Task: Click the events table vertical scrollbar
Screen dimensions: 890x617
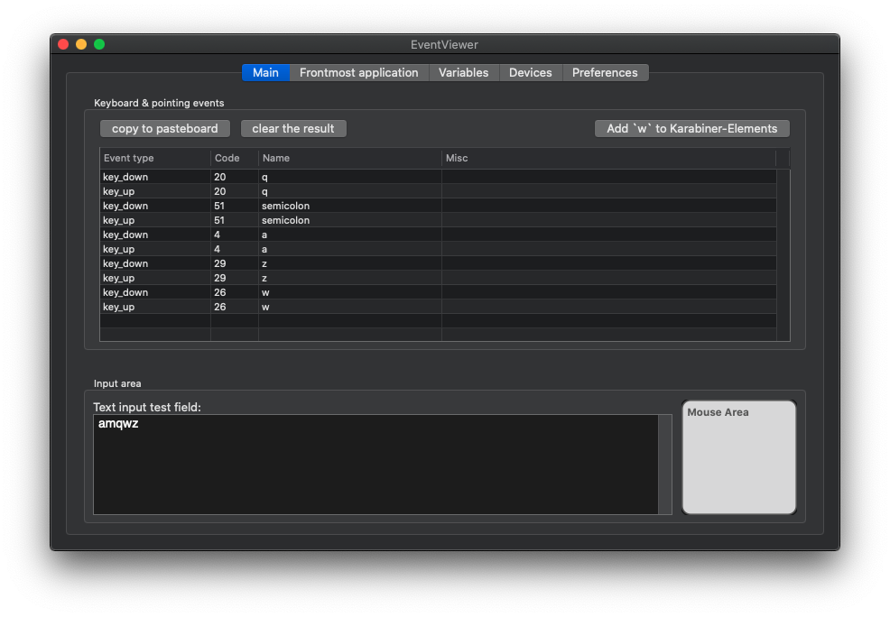Action: click(783, 254)
